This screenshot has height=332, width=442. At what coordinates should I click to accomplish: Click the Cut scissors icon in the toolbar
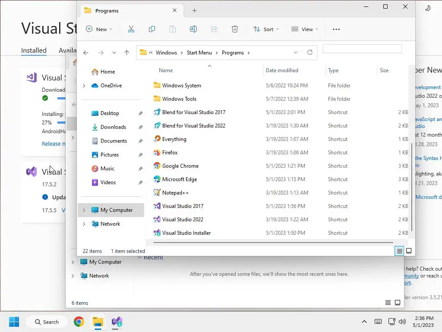(131, 29)
